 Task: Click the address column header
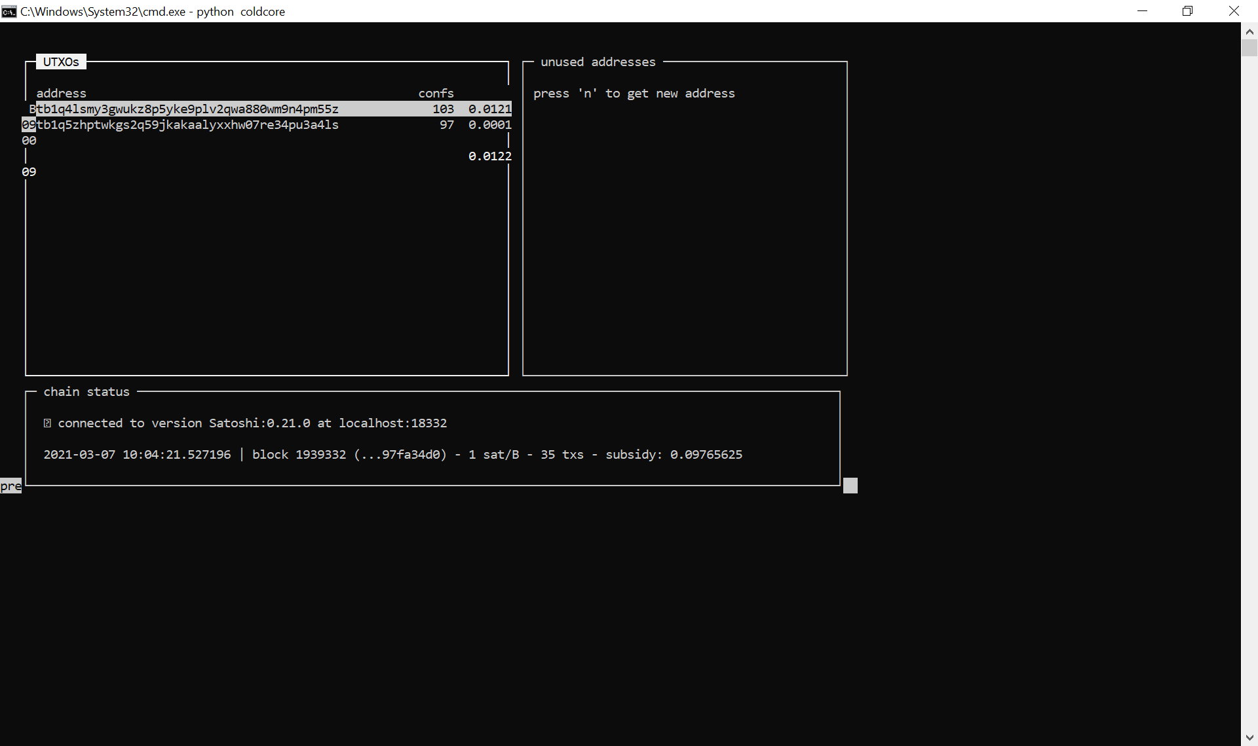pyautogui.click(x=61, y=94)
